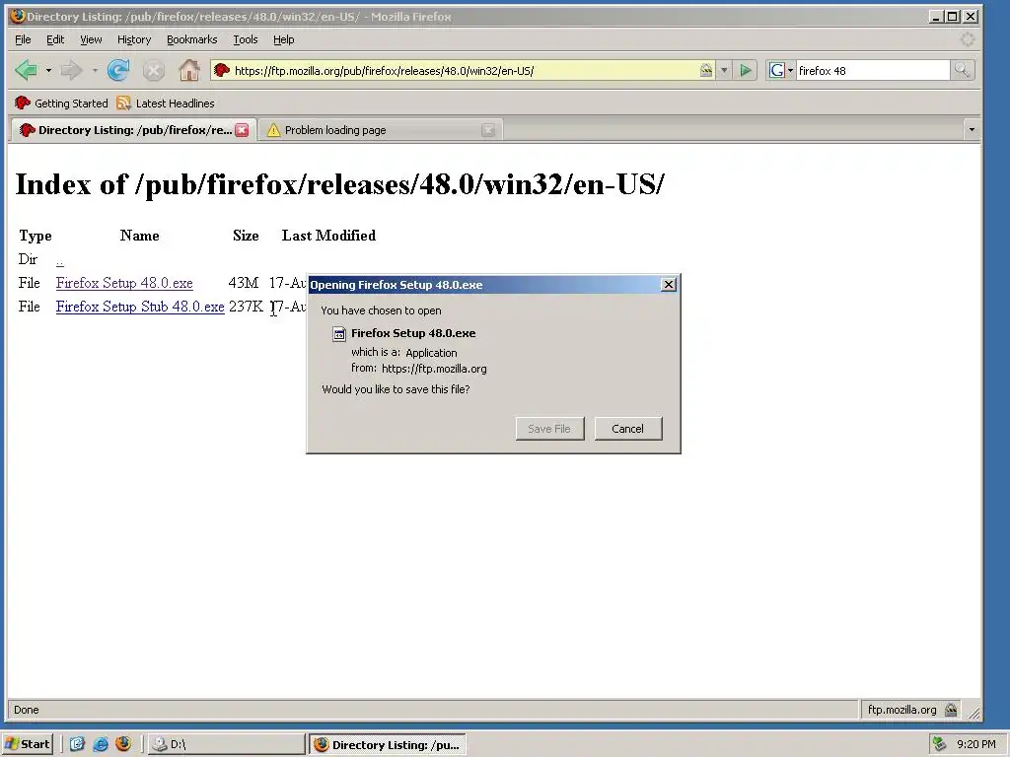This screenshot has width=1010, height=757.
Task: Close the Opening Firefox Setup dialog
Action: [669, 285]
